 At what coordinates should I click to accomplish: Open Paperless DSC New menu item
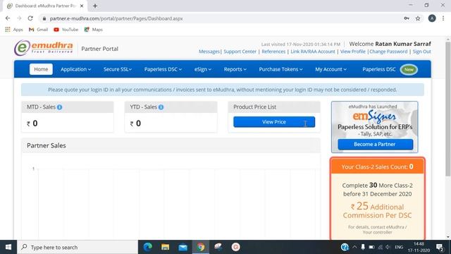tap(390, 69)
